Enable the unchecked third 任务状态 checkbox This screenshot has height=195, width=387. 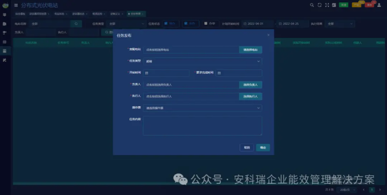(206, 23)
